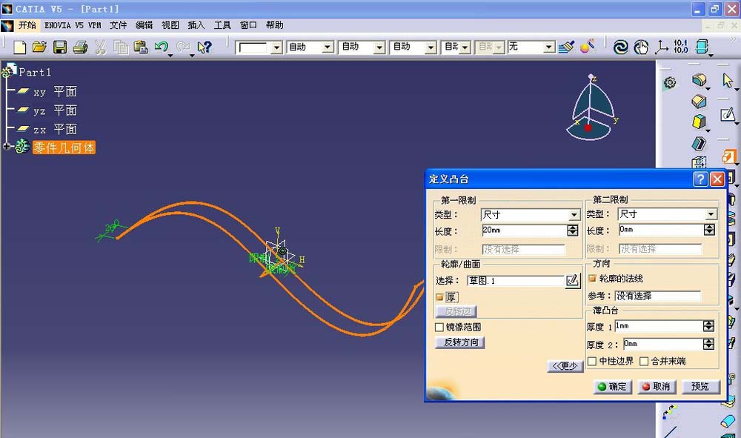Enable the 中性边界 checkbox

[x=591, y=361]
